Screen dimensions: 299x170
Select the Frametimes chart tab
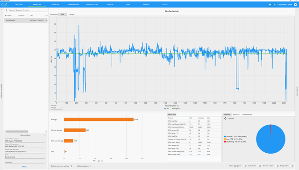tap(54, 14)
